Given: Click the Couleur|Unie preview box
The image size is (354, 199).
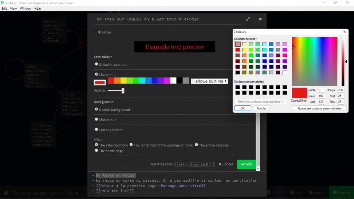Looking at the screenshot, I should 299,93.
